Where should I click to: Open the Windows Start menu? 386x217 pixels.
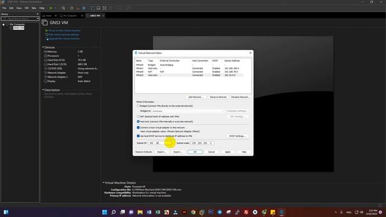tap(104, 212)
